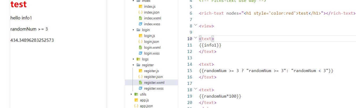
Task: Click hello info1 text in simulator
Action: pos(21,18)
